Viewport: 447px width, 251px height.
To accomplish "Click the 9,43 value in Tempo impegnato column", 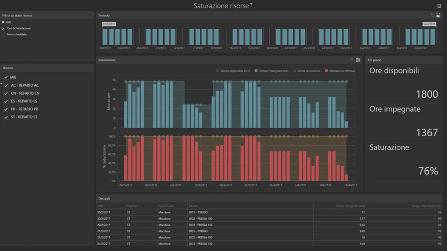I will click(362, 225).
